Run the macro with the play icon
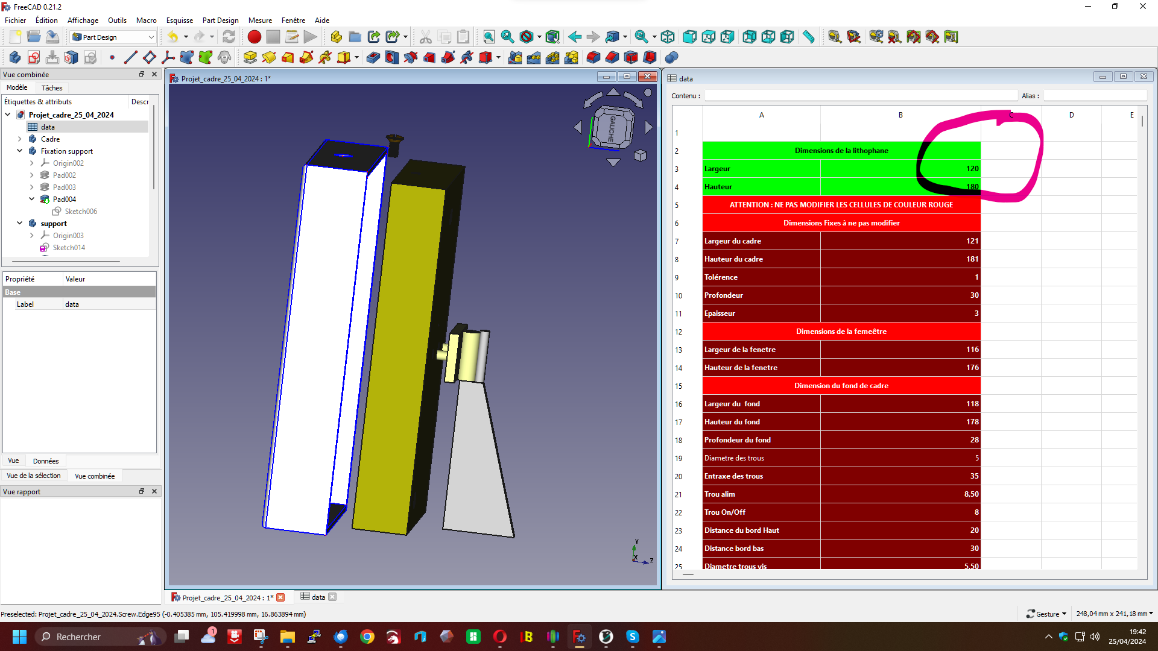The image size is (1158, 651). click(x=310, y=37)
